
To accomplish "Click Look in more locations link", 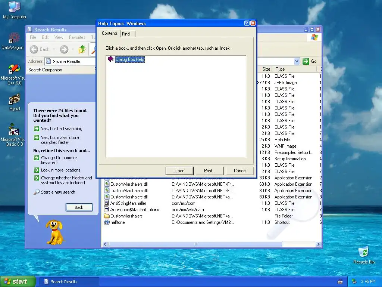I will [x=61, y=170].
